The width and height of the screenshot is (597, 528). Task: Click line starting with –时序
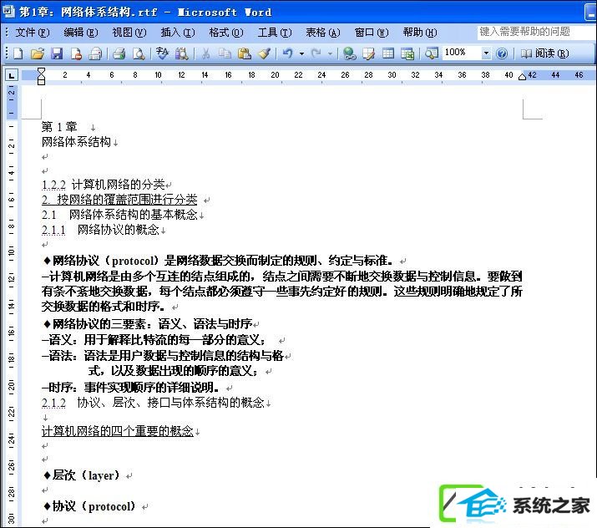point(130,388)
